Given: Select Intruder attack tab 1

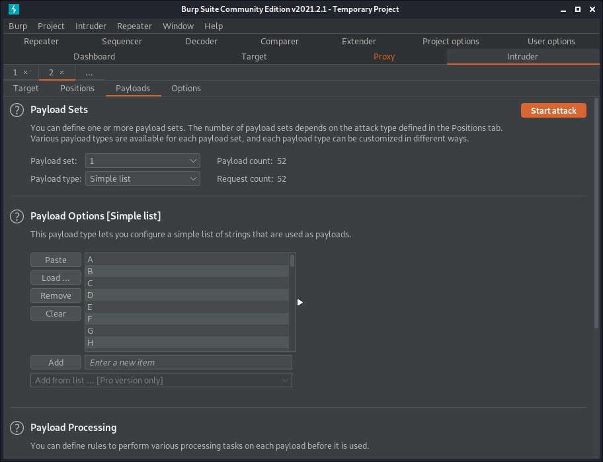Looking at the screenshot, I should [x=15, y=72].
